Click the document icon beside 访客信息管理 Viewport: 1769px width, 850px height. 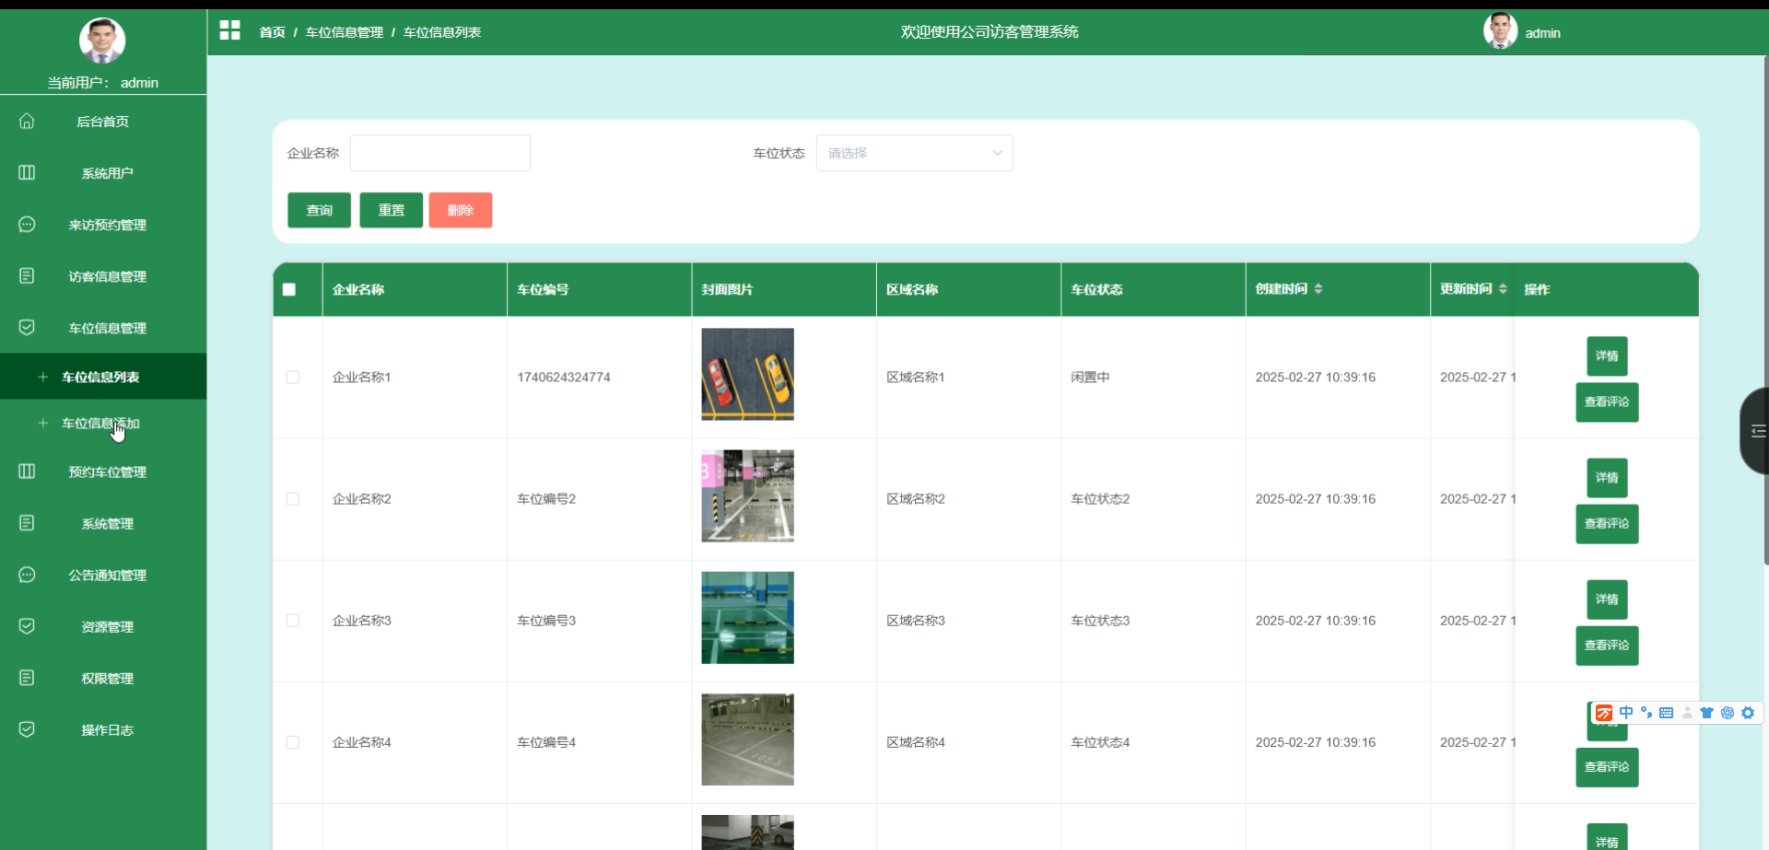click(27, 276)
